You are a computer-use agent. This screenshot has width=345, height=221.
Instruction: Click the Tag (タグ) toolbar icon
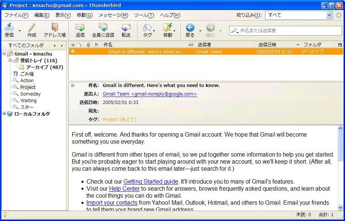[x=147, y=28]
